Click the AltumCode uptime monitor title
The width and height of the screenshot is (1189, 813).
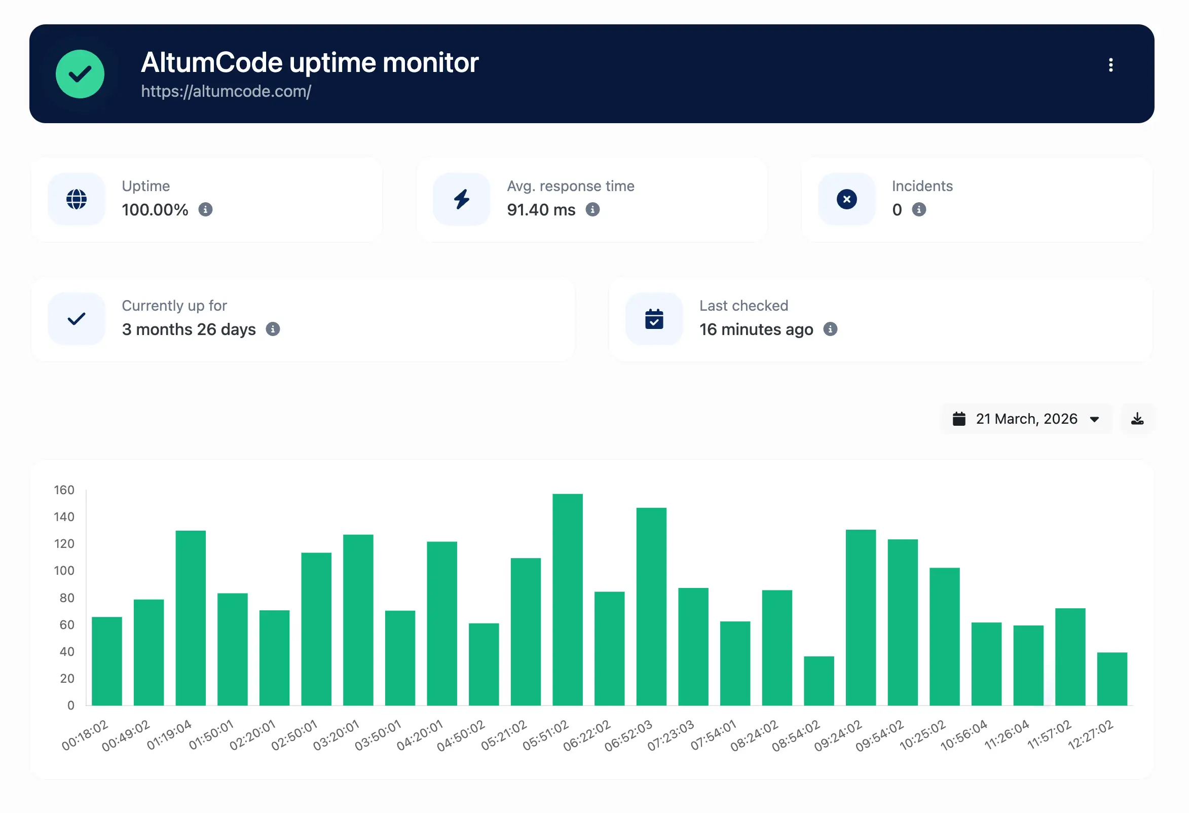(x=309, y=62)
